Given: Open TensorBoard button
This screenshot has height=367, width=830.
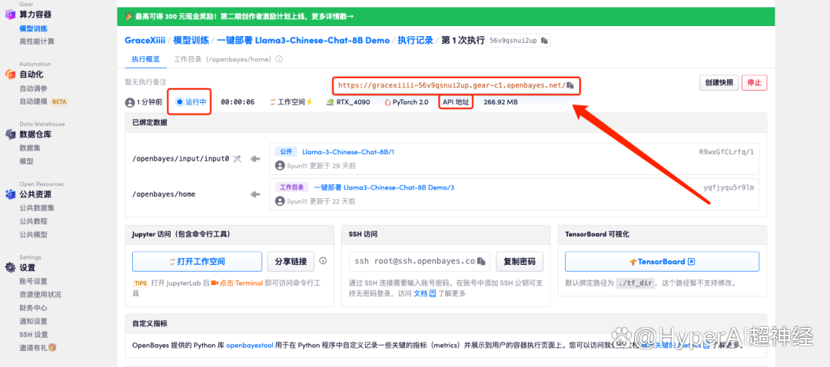Looking at the screenshot, I should [x=662, y=261].
